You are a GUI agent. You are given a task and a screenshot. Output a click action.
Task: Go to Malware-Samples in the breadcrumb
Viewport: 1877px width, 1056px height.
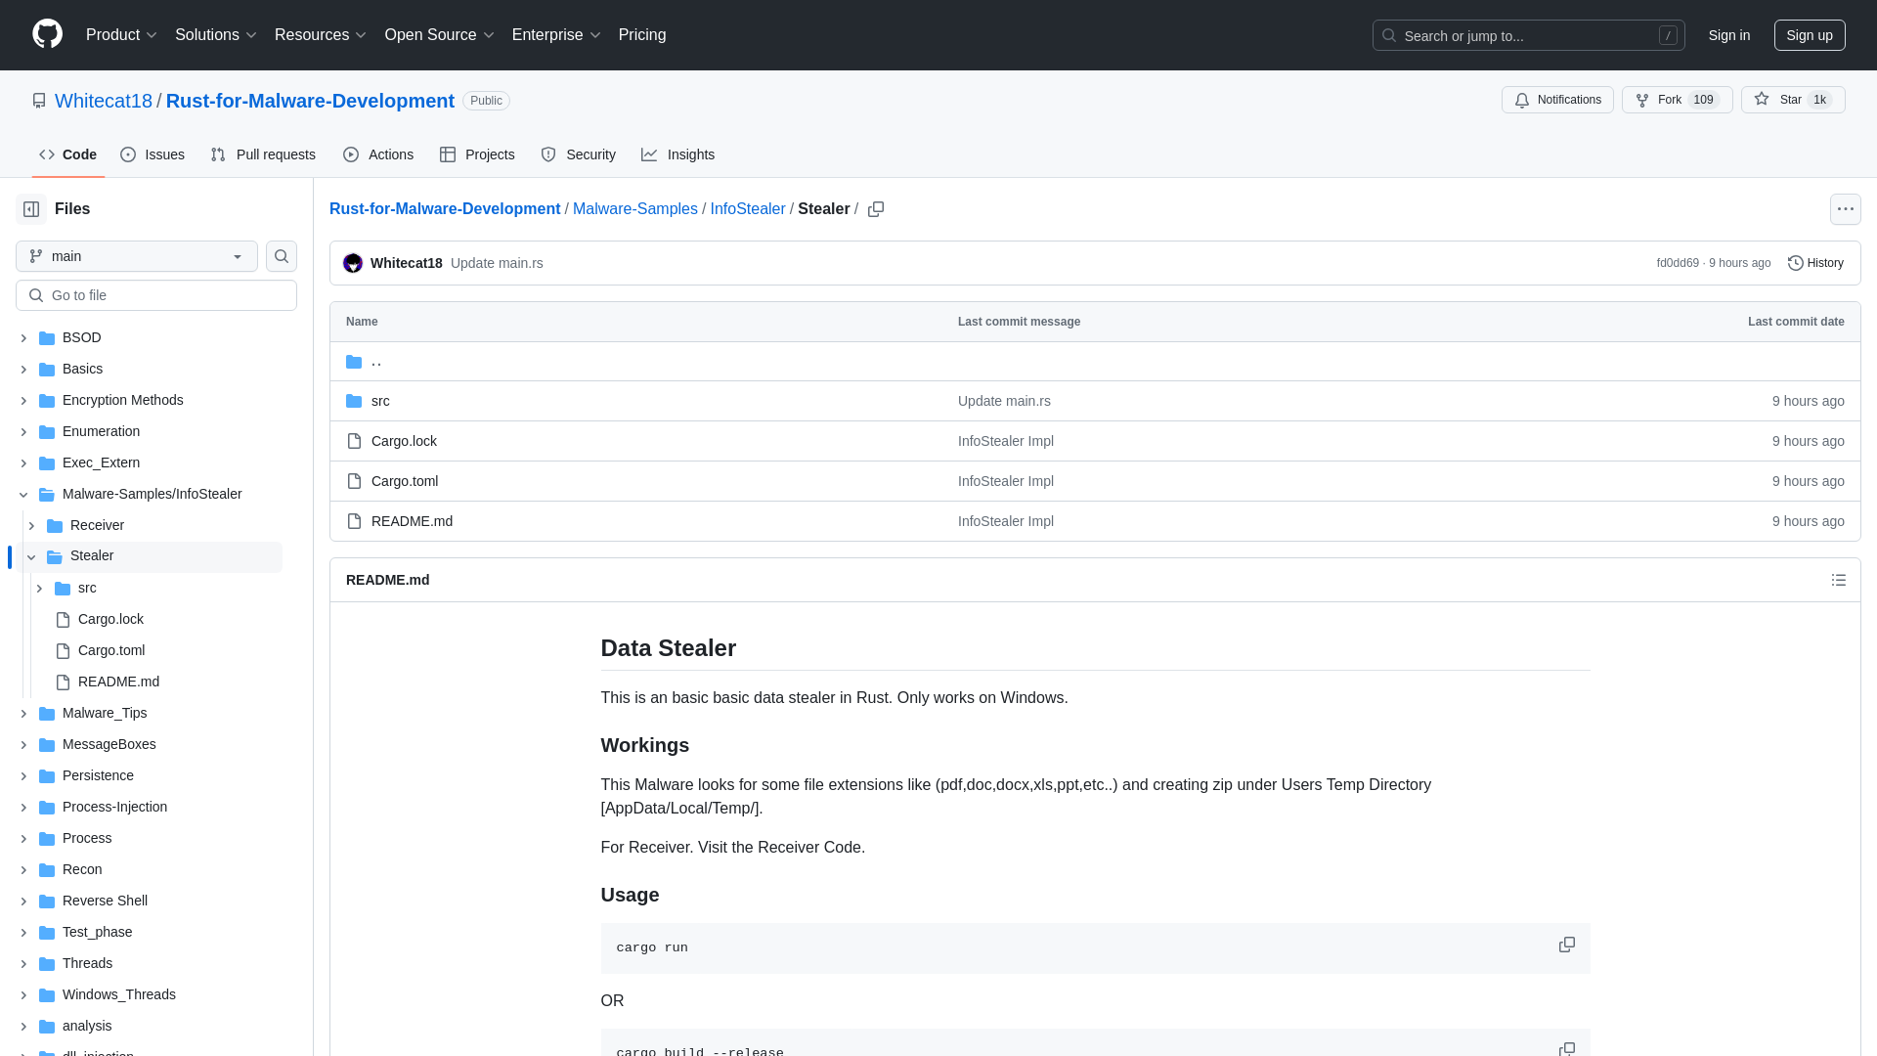pos(635,209)
